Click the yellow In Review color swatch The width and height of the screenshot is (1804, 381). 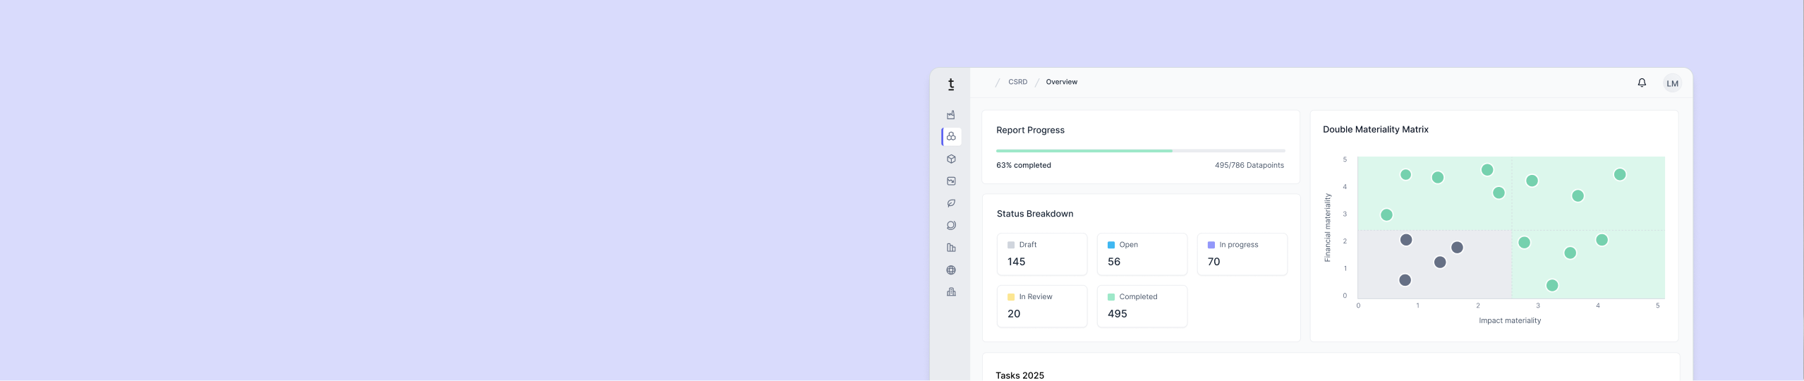click(1011, 297)
